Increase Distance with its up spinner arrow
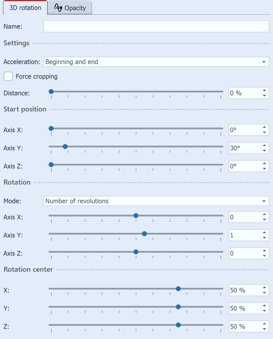Screen dimensions: 273x339 pos(265,91)
